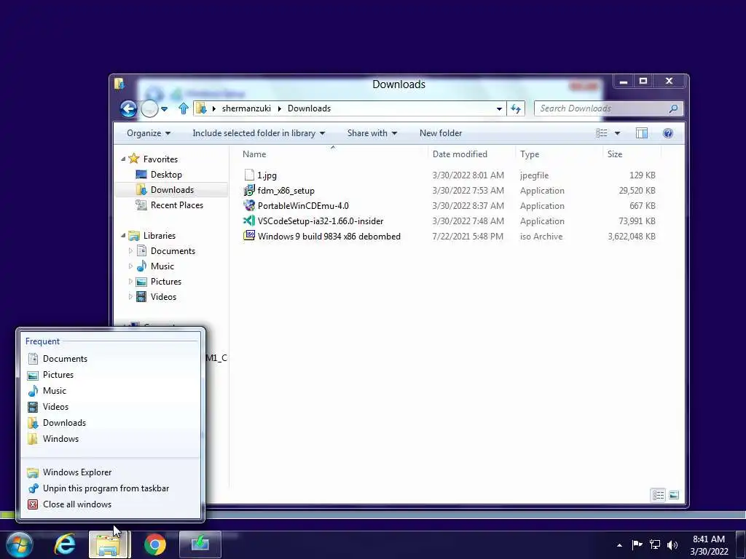The image size is (746, 559).
Task: Toggle the preview pane button
Action: pyautogui.click(x=642, y=133)
